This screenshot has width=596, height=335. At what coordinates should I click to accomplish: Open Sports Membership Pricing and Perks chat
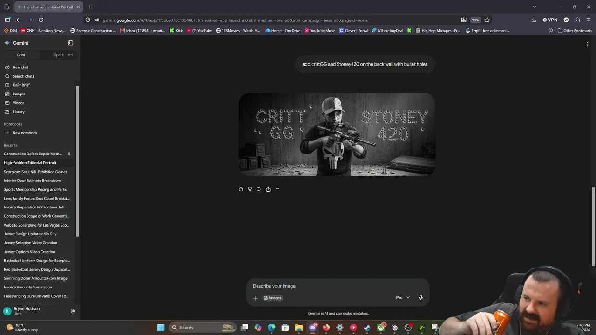click(36, 189)
